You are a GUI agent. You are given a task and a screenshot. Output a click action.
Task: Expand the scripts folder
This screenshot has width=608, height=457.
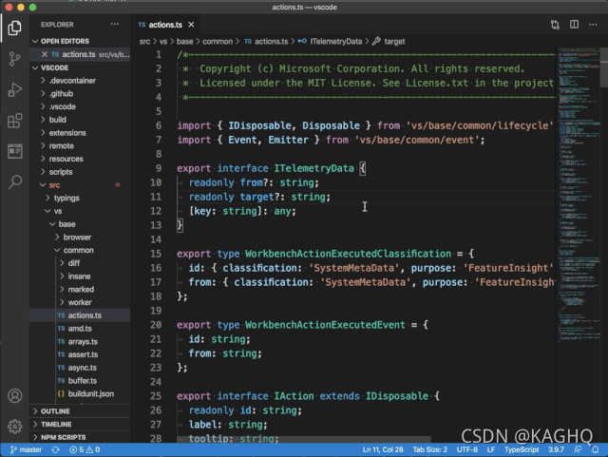pyautogui.click(x=80, y=172)
